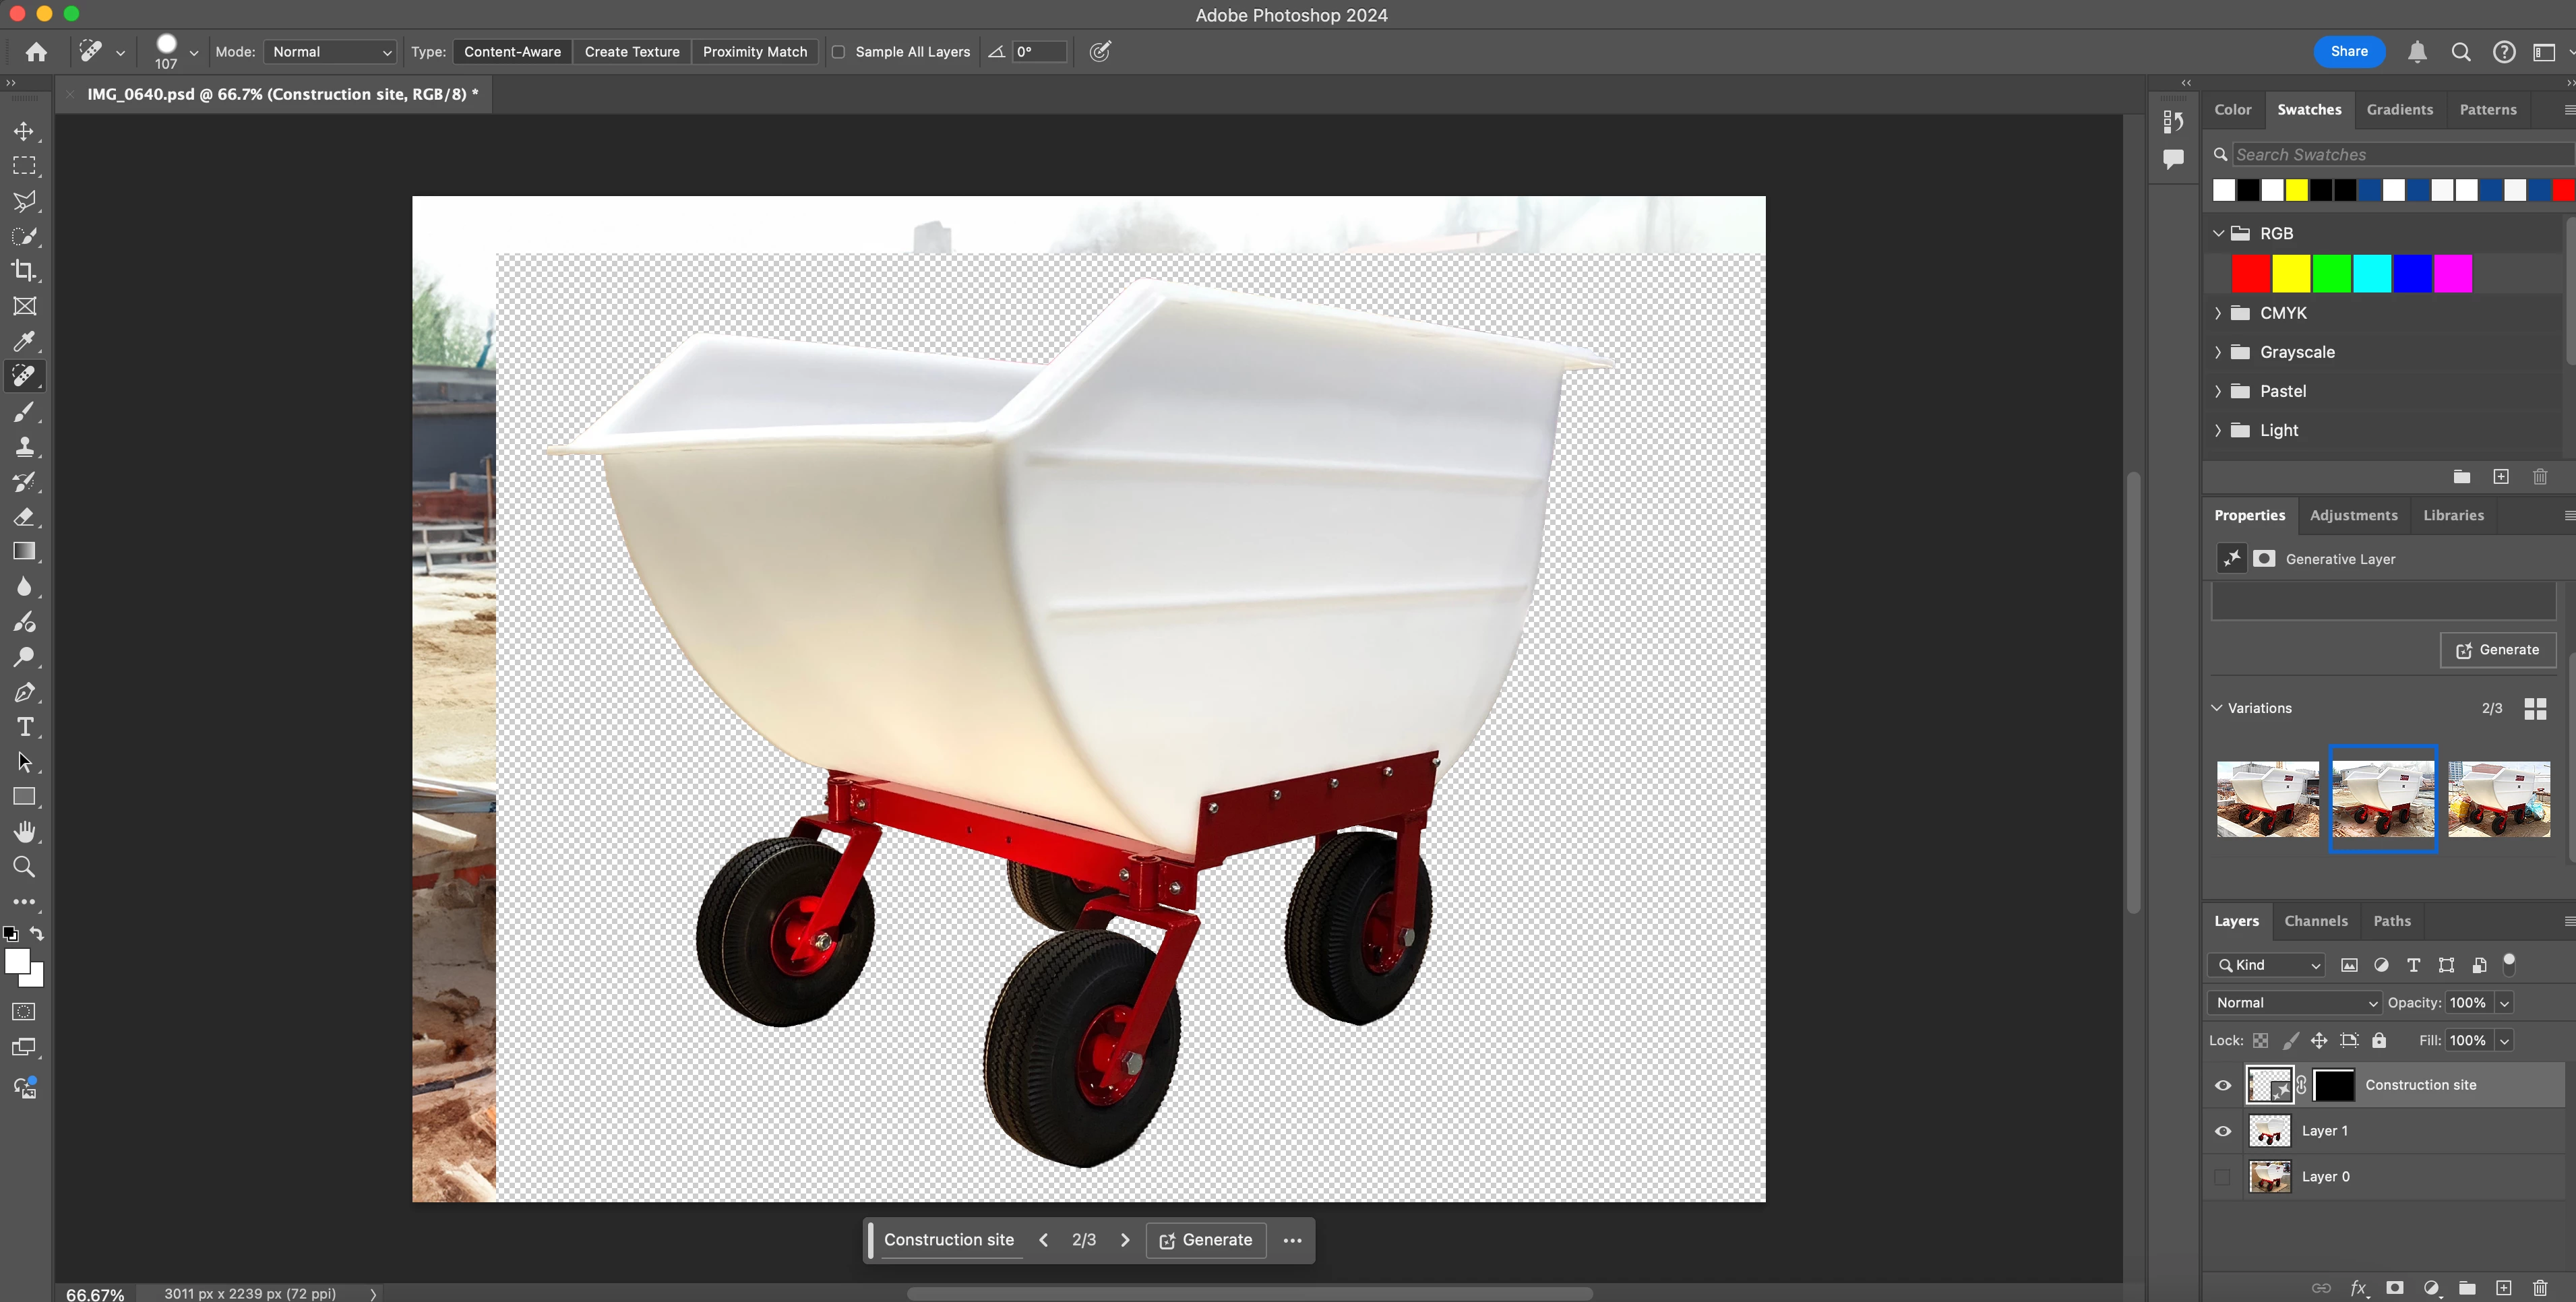The image size is (2576, 1302).
Task: Expand the CMYK swatch group
Action: [2218, 313]
